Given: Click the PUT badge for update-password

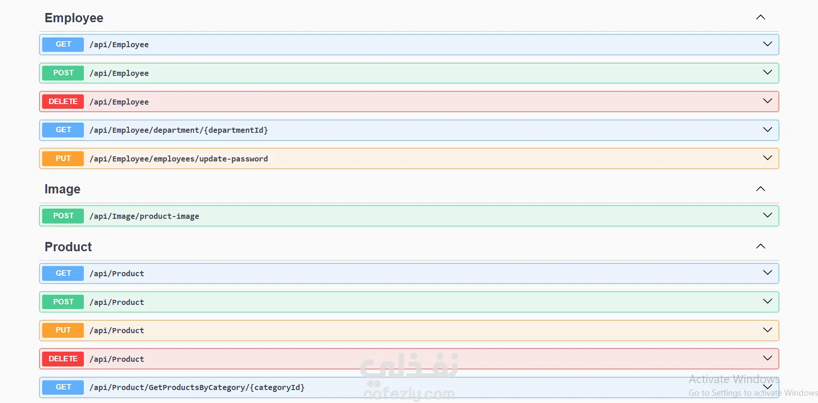Looking at the screenshot, I should 63,159.
